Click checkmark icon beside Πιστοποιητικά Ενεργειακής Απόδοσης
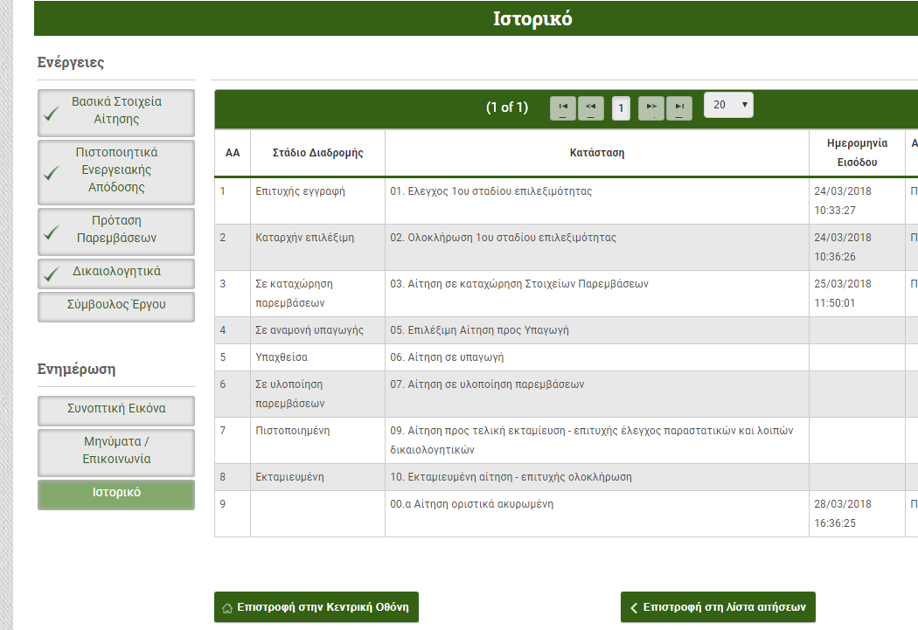 tap(52, 172)
